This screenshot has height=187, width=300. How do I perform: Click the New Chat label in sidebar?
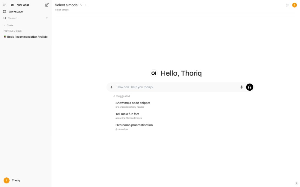click(x=23, y=5)
